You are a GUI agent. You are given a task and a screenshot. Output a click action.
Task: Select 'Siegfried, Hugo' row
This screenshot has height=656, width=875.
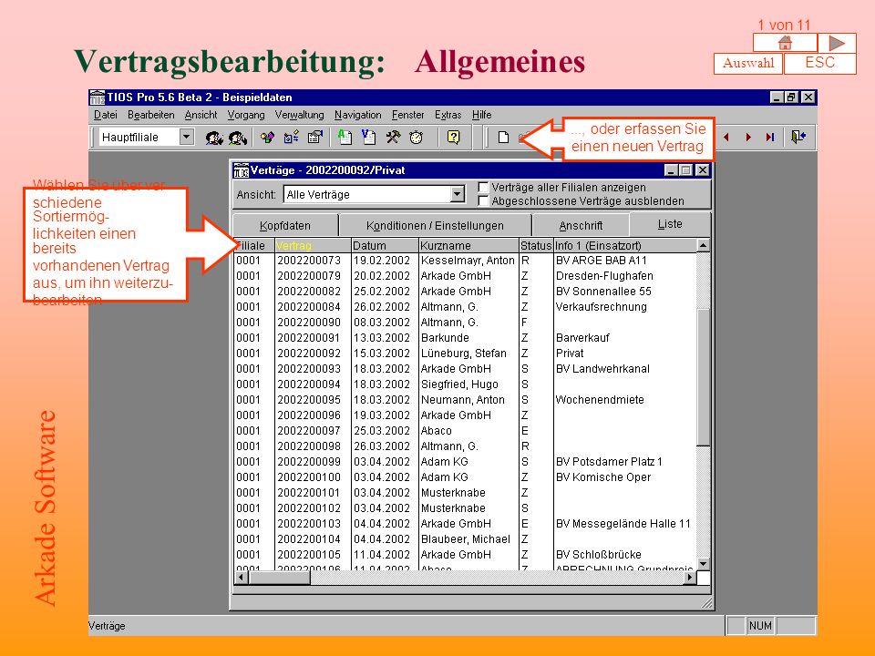click(x=466, y=384)
